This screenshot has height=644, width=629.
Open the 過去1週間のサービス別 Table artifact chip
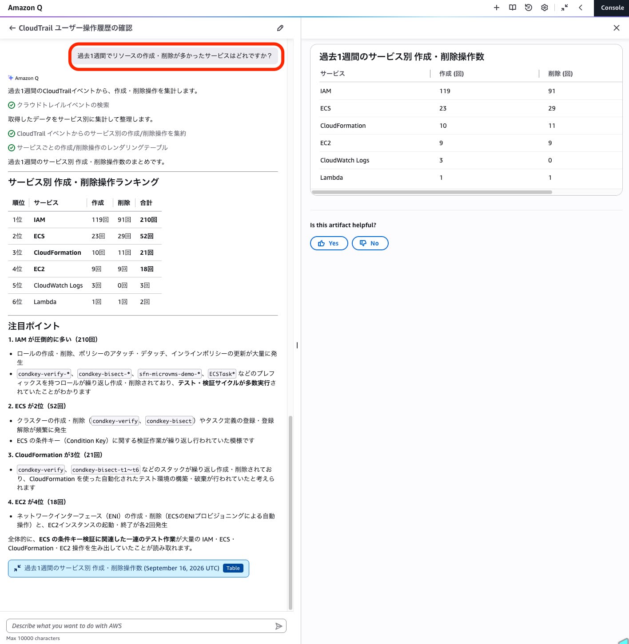[x=128, y=569]
